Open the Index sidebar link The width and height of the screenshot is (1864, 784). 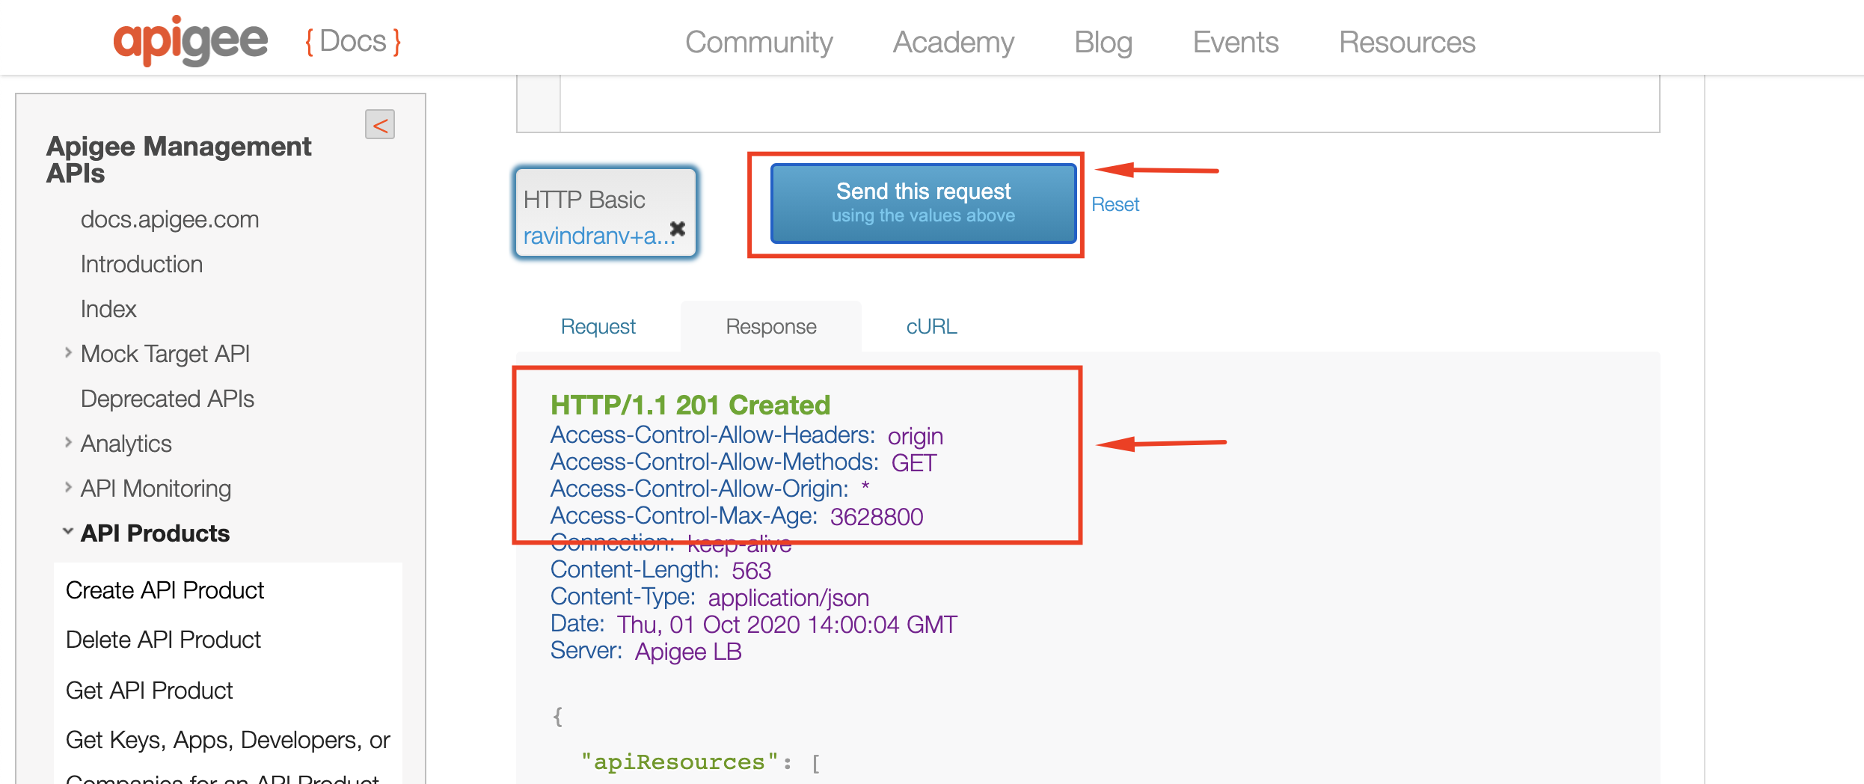(108, 309)
